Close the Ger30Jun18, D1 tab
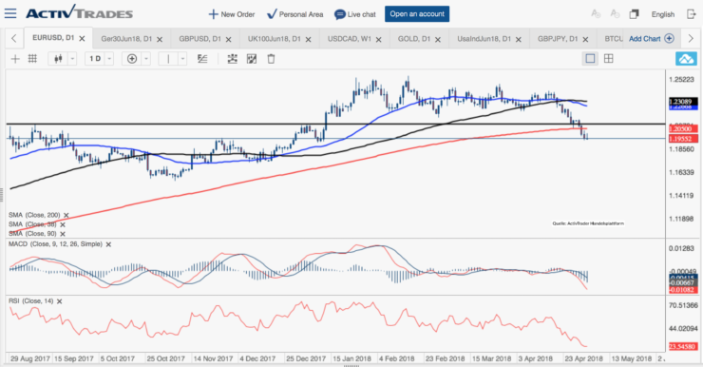The width and height of the screenshot is (703, 367). (x=160, y=40)
